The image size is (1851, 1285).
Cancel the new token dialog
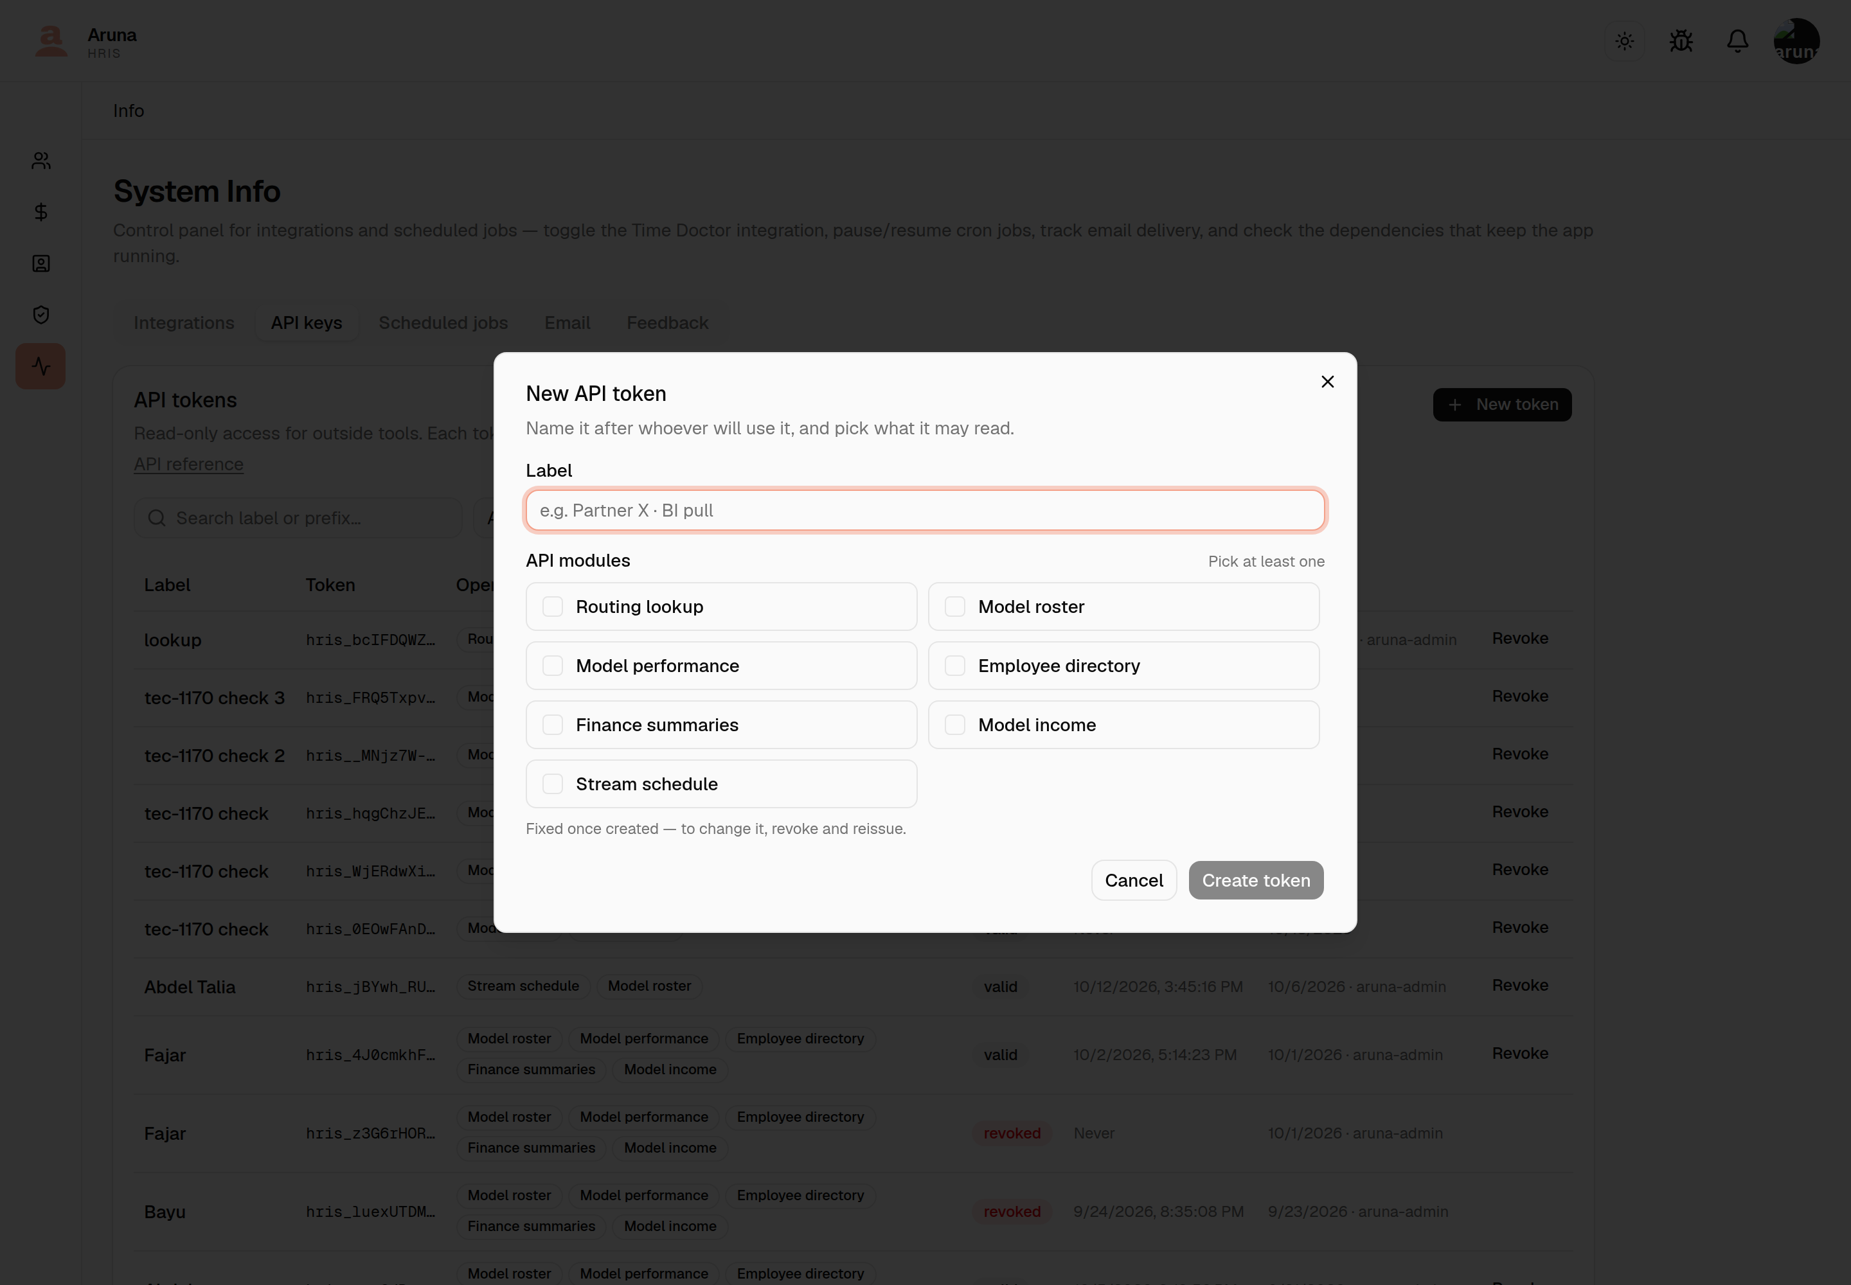(x=1133, y=880)
